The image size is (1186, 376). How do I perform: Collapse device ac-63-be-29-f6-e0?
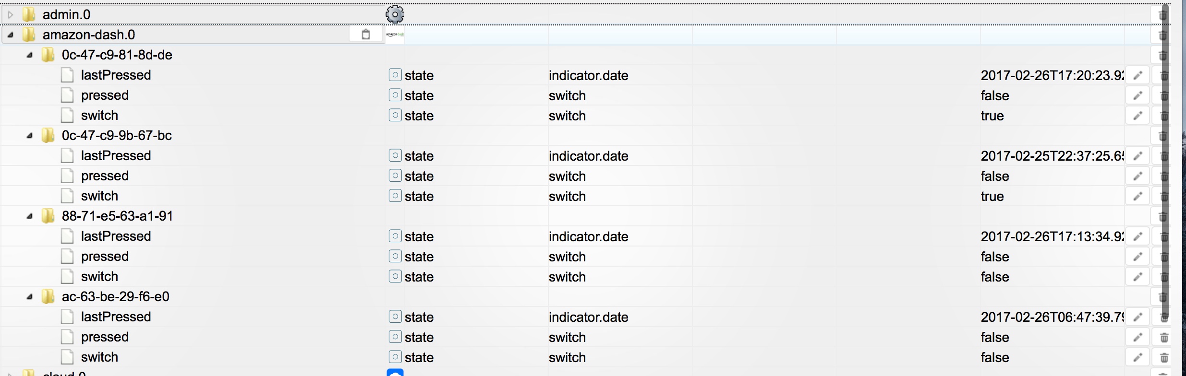pyautogui.click(x=30, y=297)
